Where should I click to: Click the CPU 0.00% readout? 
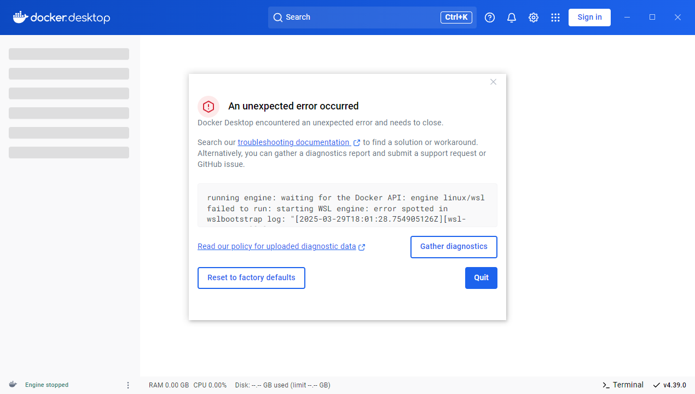click(210, 385)
